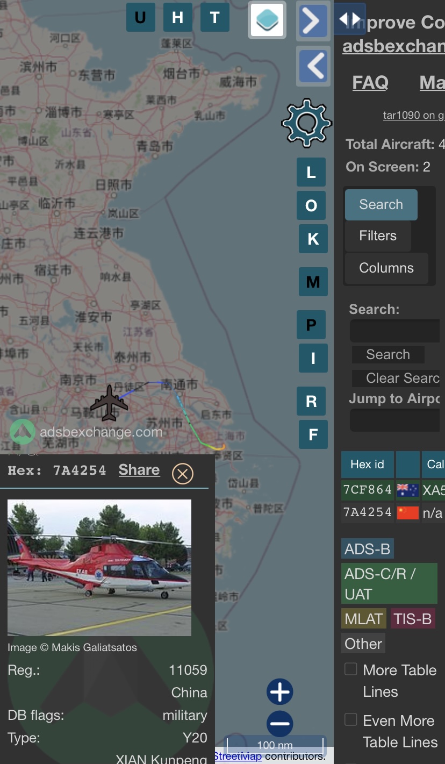
Task: Open the map layers selector
Action: (267, 20)
